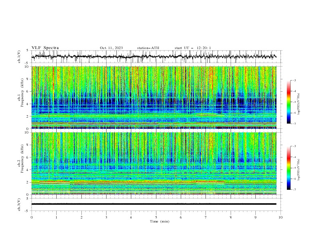
Task: Click the 'start UT = 12:20:1' text
Action: pos(193,48)
